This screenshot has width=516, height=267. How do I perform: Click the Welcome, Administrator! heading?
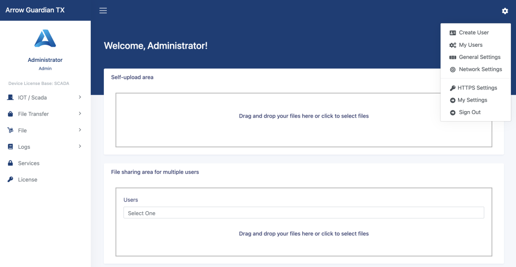pyautogui.click(x=156, y=46)
